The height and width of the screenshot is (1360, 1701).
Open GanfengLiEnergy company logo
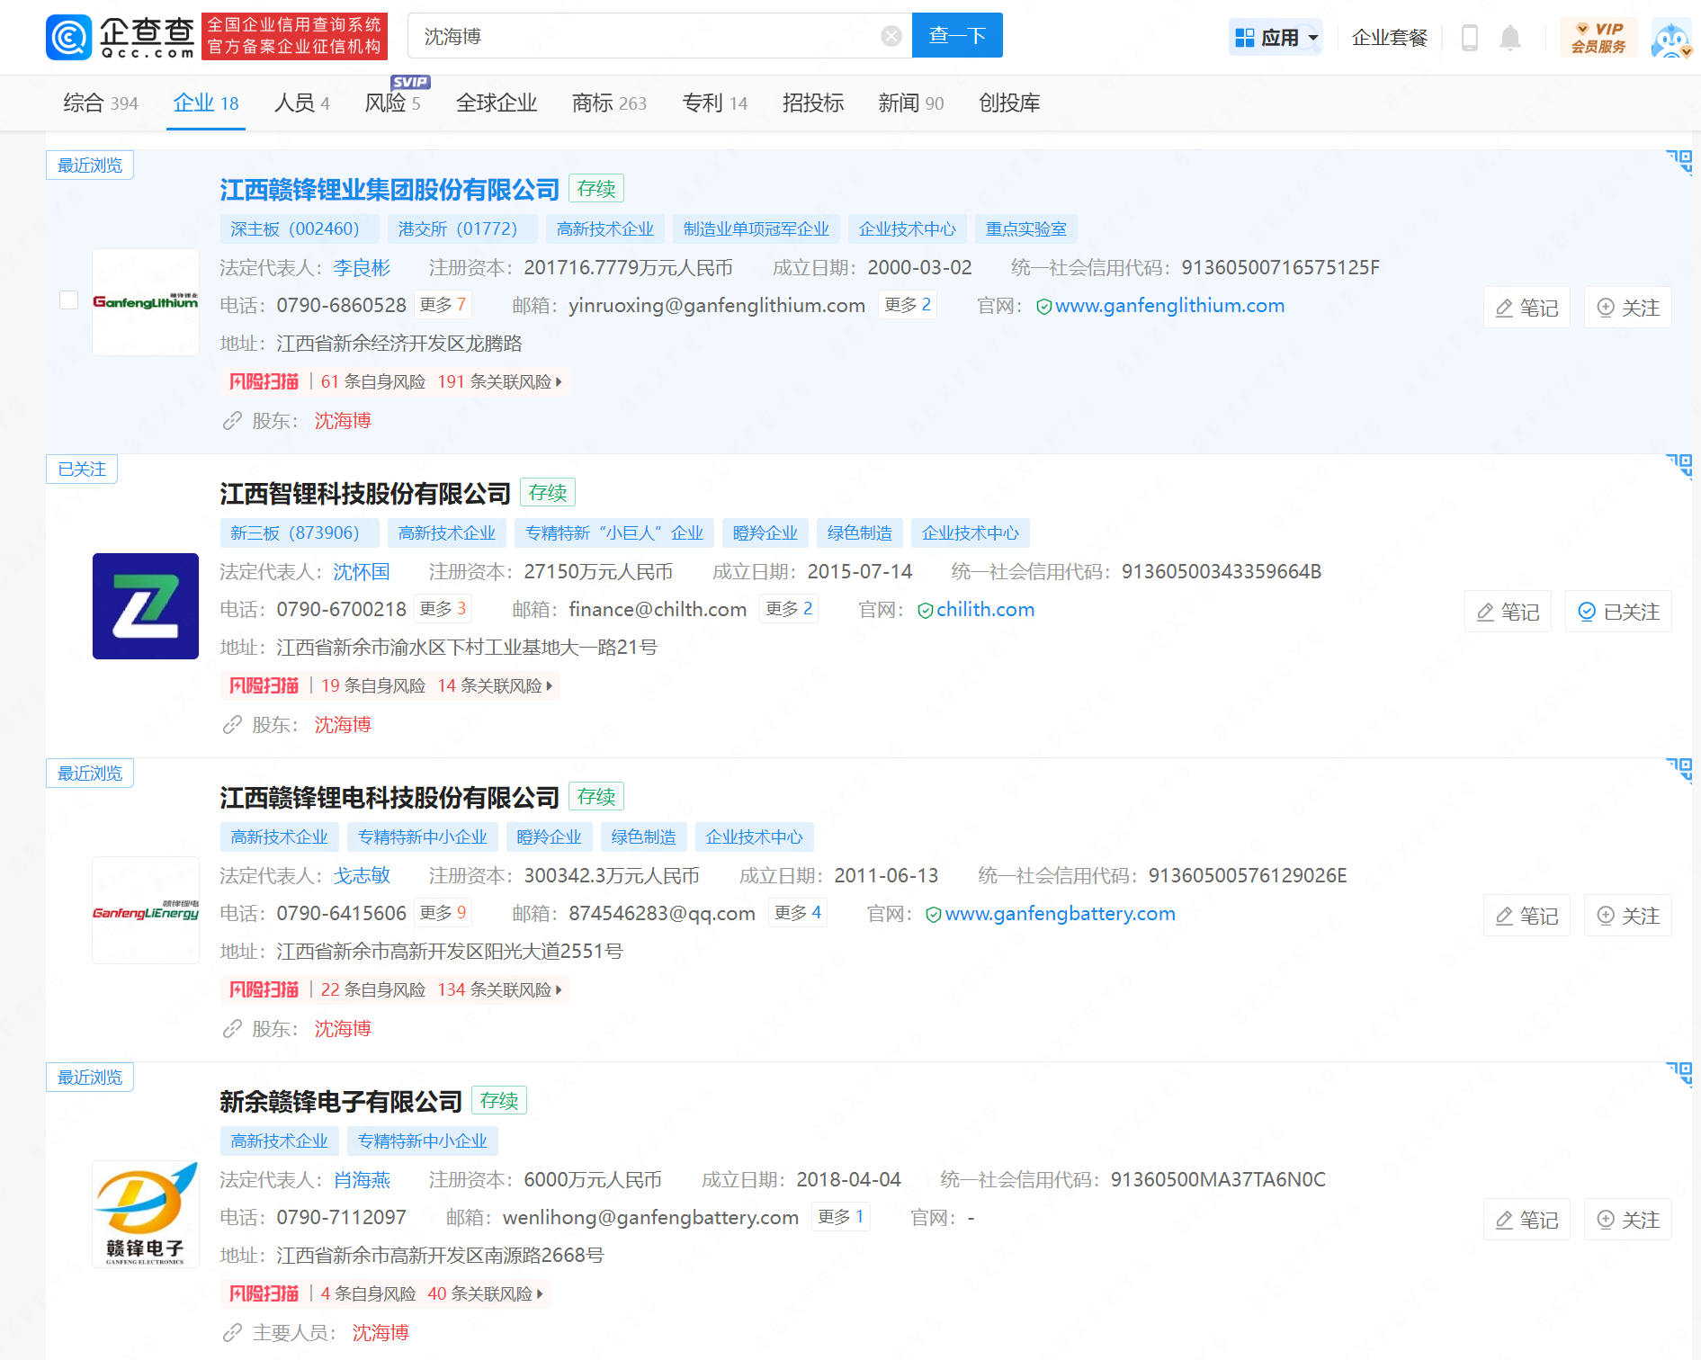tap(146, 910)
